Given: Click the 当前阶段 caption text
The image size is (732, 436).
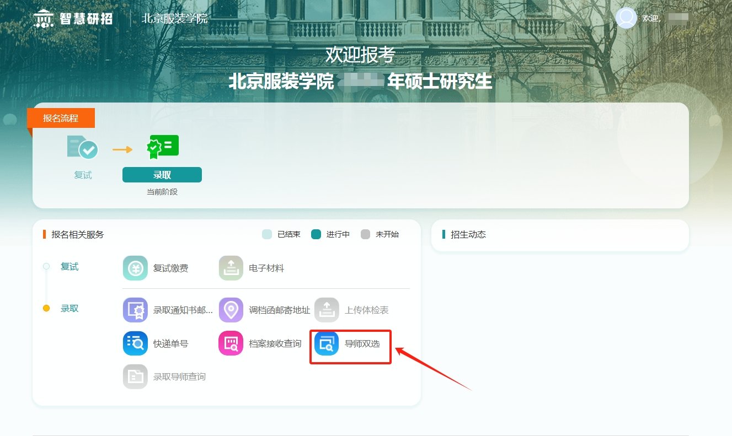Looking at the screenshot, I should coord(162,192).
